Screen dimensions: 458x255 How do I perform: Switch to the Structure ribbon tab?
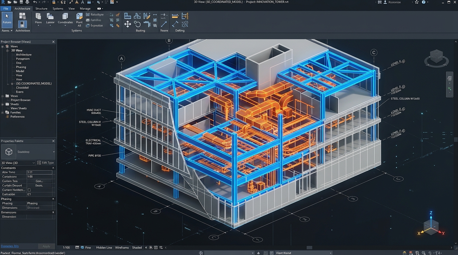pyautogui.click(x=41, y=8)
